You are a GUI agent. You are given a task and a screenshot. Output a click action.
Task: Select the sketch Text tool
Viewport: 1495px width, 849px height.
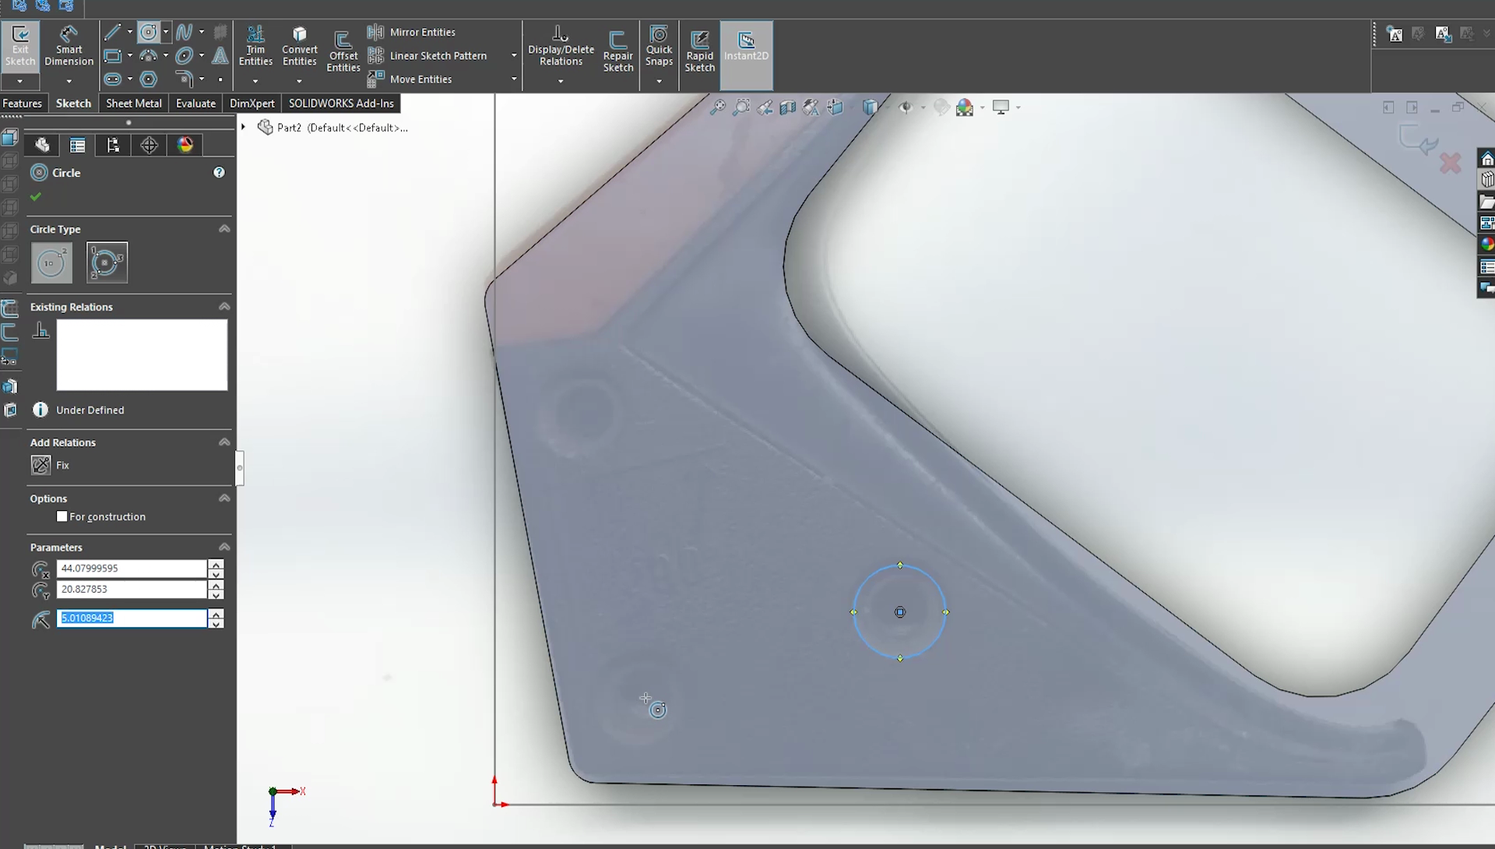coord(220,55)
